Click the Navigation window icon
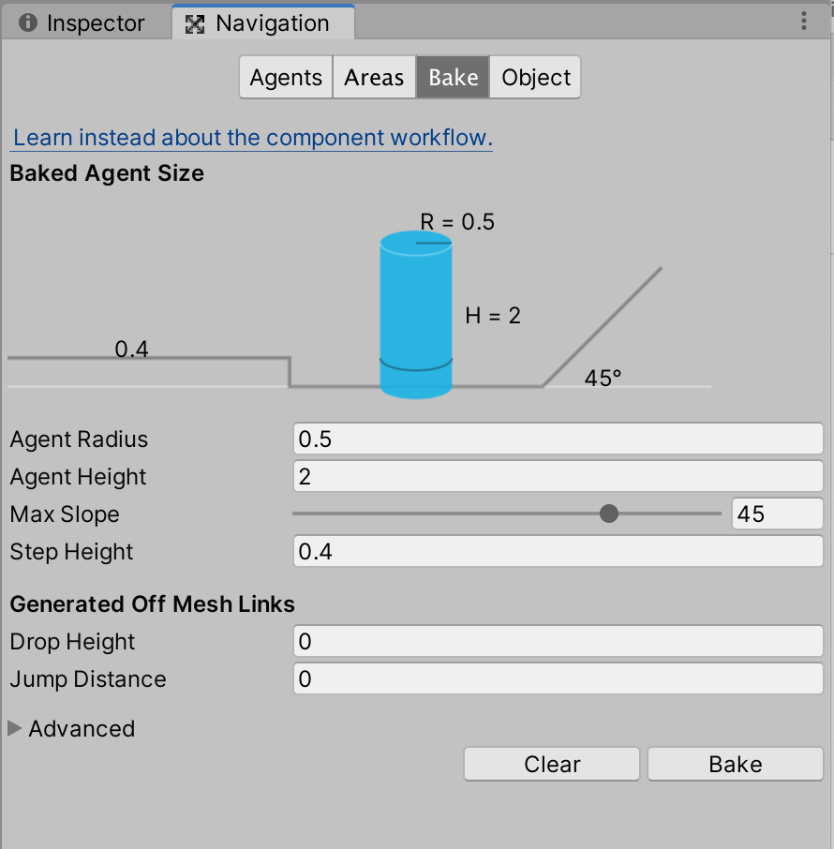The height and width of the screenshot is (849, 834). (194, 22)
